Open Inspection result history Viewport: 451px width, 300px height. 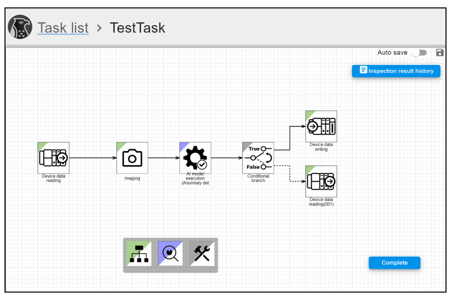pyautogui.click(x=396, y=71)
